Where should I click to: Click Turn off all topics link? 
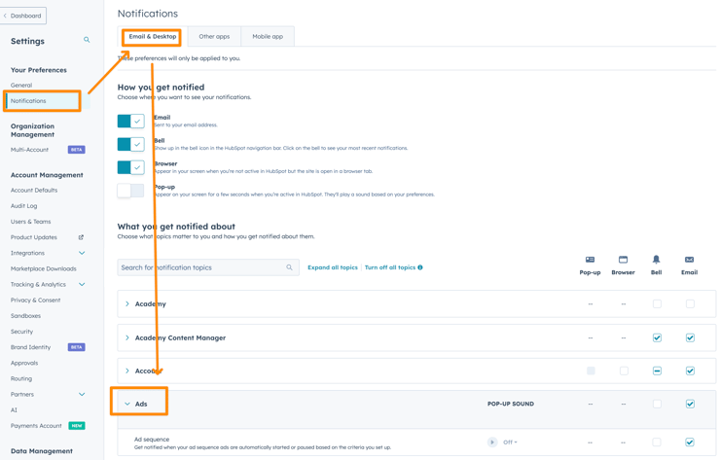pyautogui.click(x=390, y=267)
